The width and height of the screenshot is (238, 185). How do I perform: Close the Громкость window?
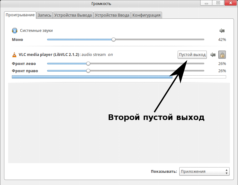point(231,3)
